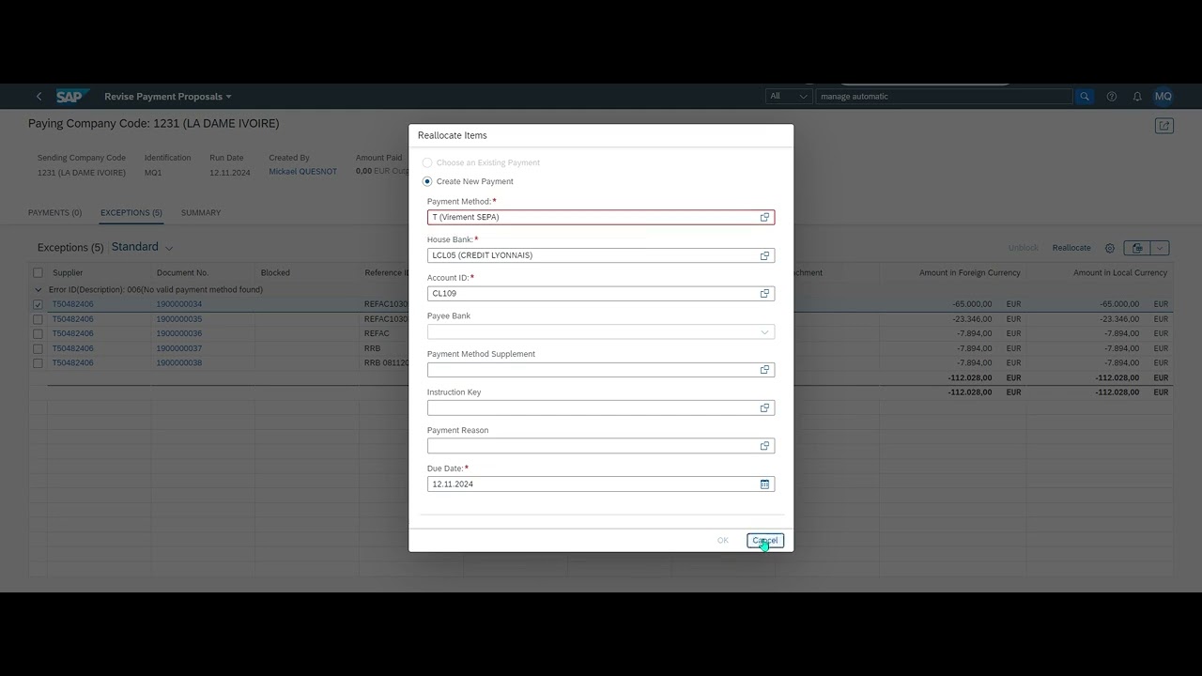Open value help for Payment Reason

(x=764, y=446)
